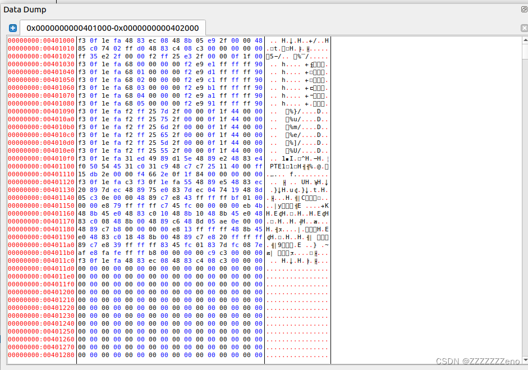Select address 00000000:004011d0
Screen dimensions: 528x370
pos(41,268)
